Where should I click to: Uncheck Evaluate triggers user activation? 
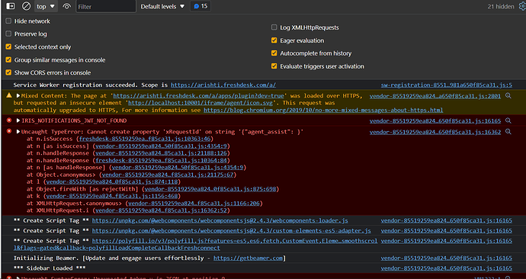274,66
